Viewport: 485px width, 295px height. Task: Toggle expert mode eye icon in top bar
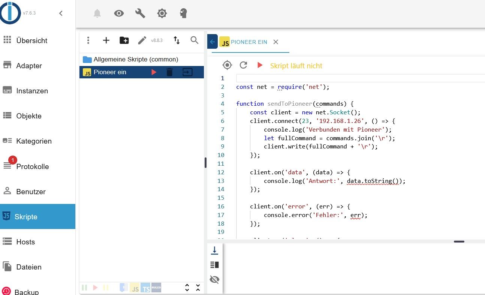(119, 13)
